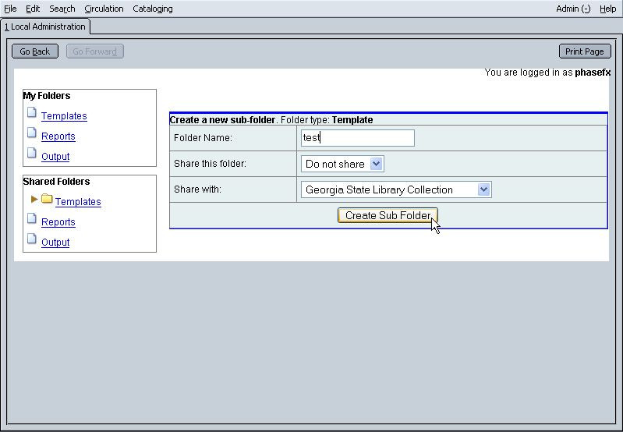This screenshot has width=623, height=432.
Task: Switch to the Local Administration tab
Action: coord(45,27)
